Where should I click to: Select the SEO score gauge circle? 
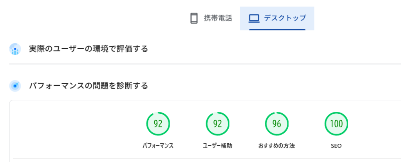click(336, 124)
